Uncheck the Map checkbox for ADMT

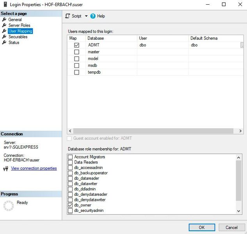pyautogui.click(x=76, y=45)
